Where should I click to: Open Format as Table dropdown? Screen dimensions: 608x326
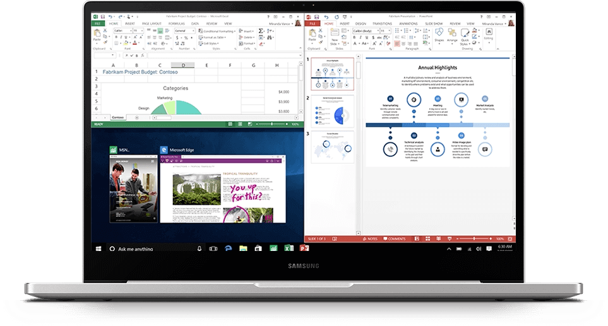pos(212,37)
